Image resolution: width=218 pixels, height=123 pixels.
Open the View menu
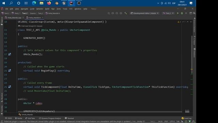pyautogui.click(x=17, y=9)
